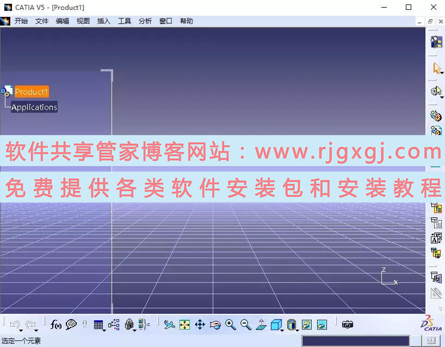Viewport: 445px width, 347px height.
Task: Click the Undo icon in bottom toolbar
Action: (x=15, y=325)
